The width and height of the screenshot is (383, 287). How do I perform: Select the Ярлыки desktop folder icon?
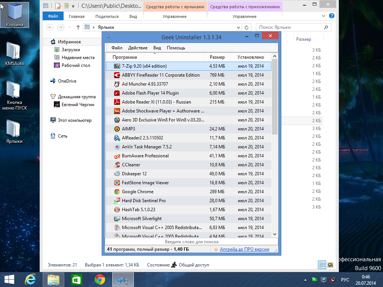[x=14, y=132]
